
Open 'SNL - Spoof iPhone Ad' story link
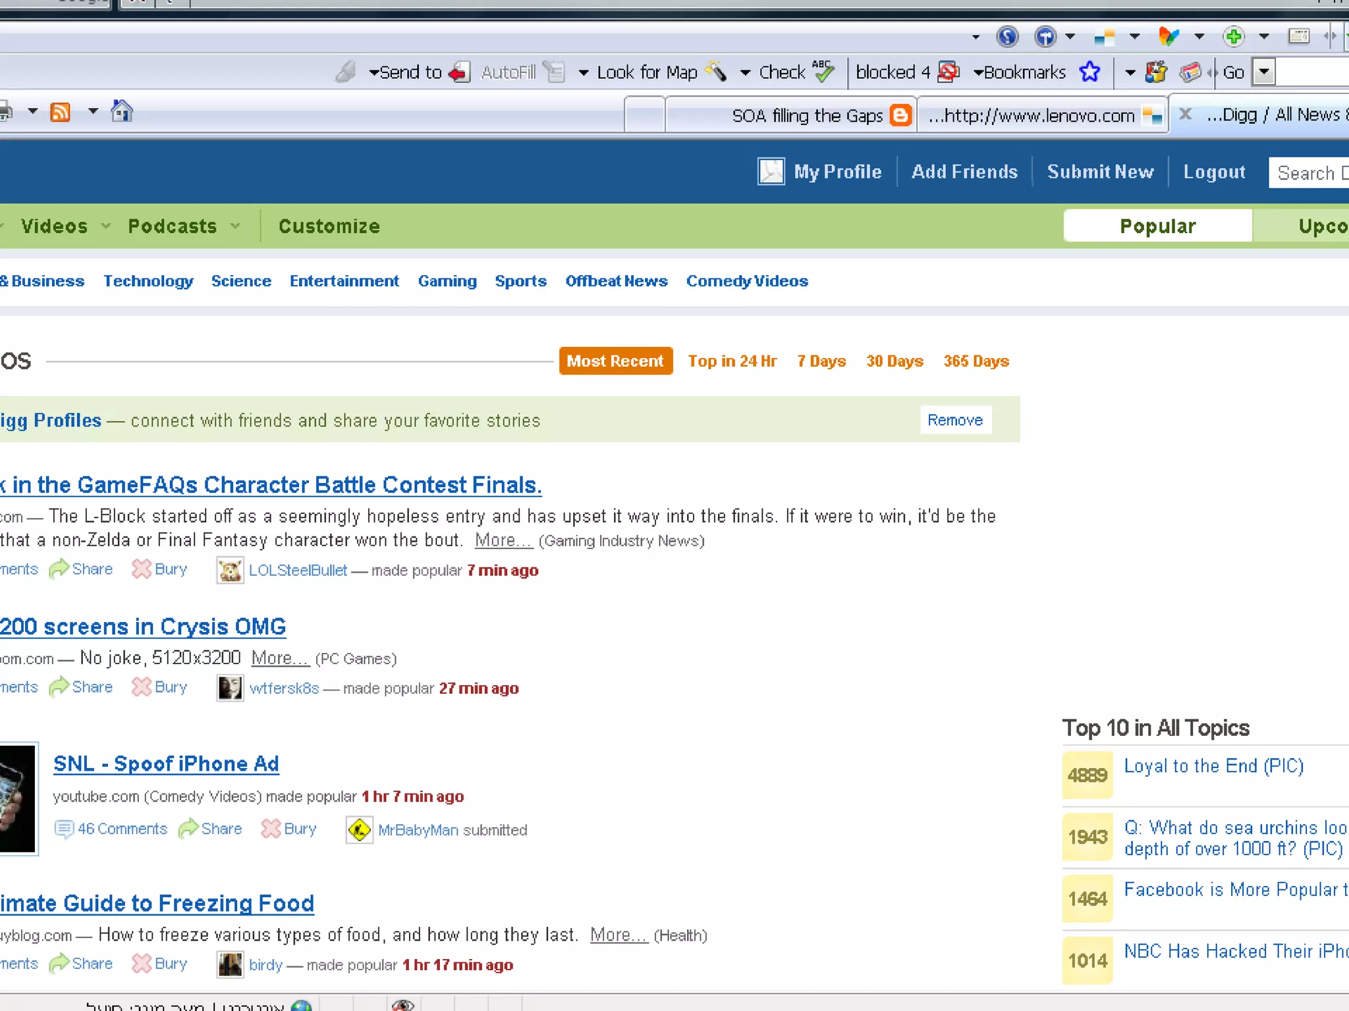pyautogui.click(x=166, y=764)
